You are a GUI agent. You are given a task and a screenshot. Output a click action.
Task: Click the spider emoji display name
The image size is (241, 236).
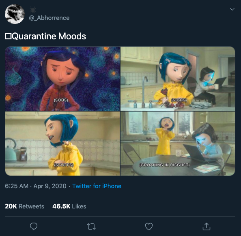point(33,10)
